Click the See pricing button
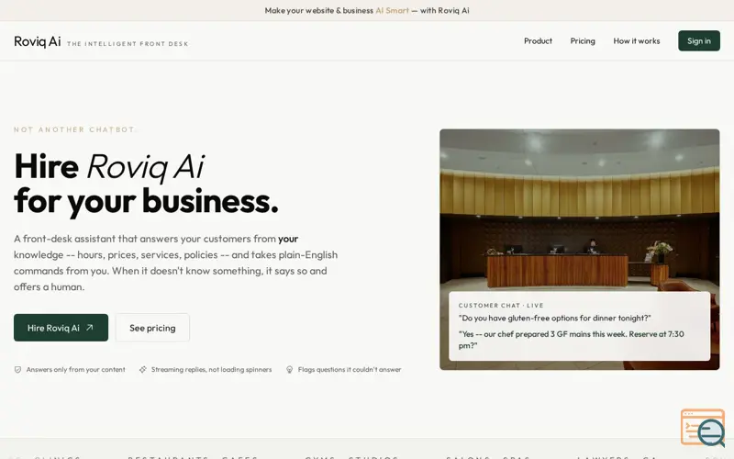 point(152,328)
